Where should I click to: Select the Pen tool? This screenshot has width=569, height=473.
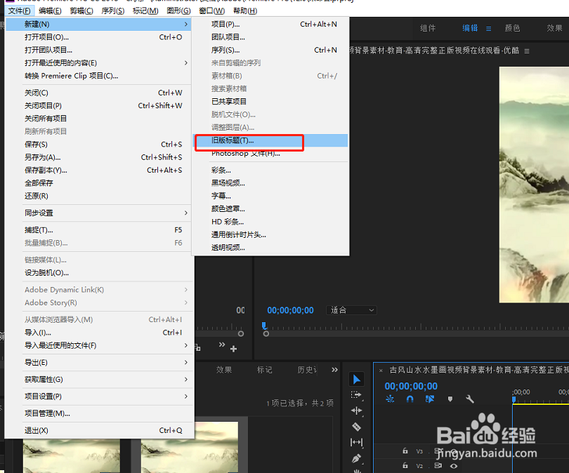[356, 458]
